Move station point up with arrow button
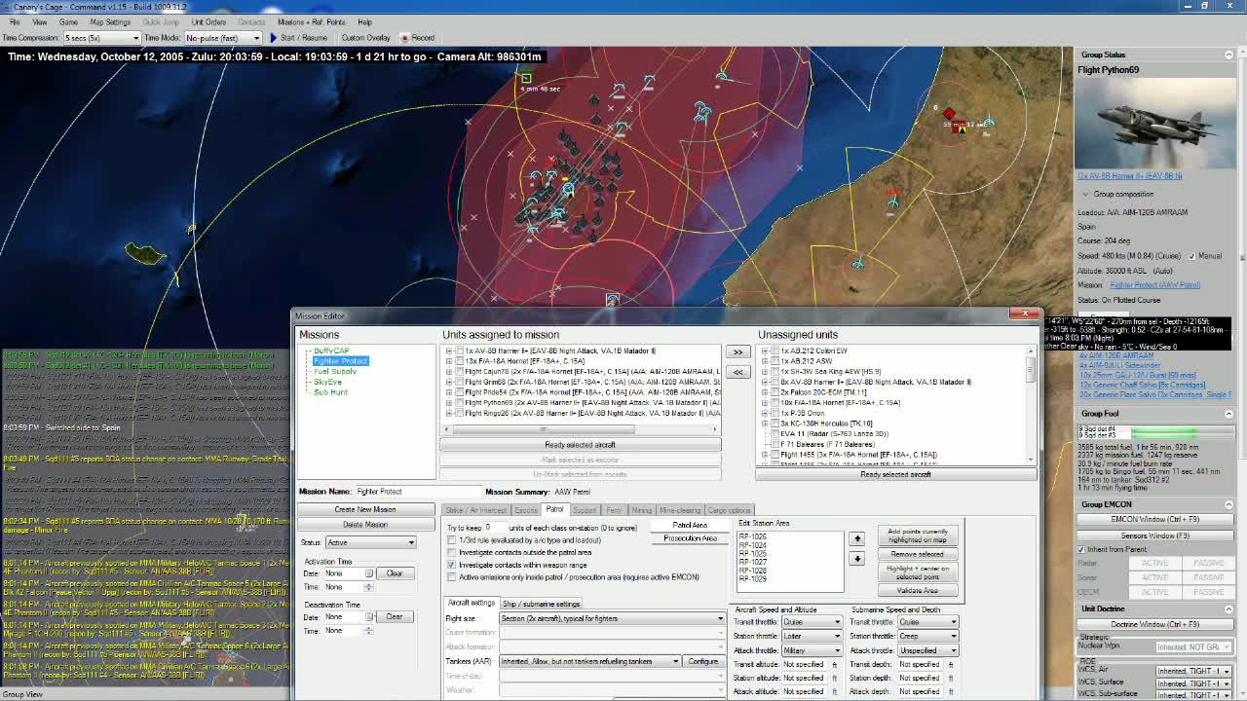Viewport: 1247px width, 701px height. [x=857, y=538]
